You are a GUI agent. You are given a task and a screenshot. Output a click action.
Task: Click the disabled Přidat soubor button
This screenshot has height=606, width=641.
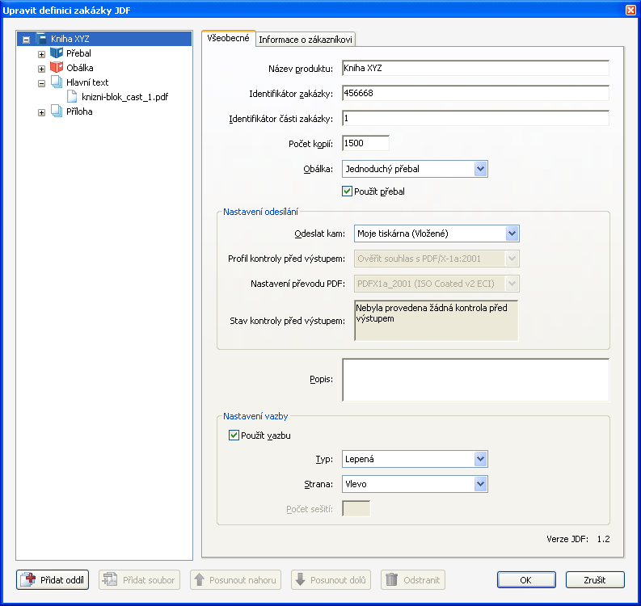139,579
